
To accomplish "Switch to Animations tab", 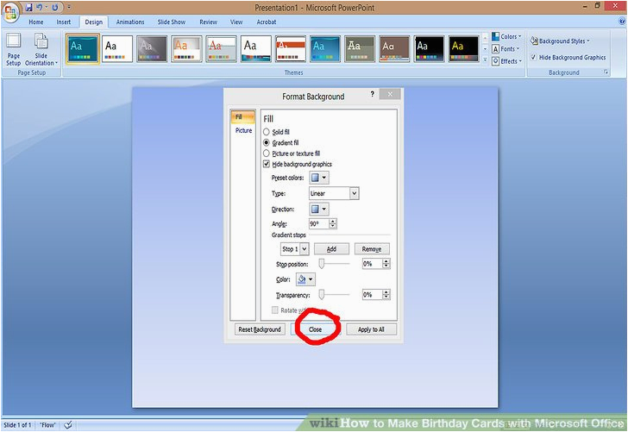I will click(x=130, y=22).
